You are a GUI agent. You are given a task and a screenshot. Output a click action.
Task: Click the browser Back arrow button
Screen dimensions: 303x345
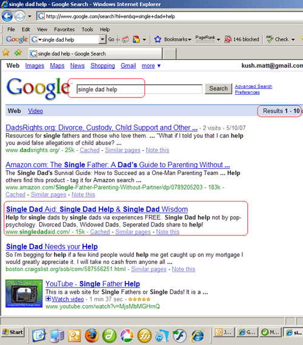[7, 16]
